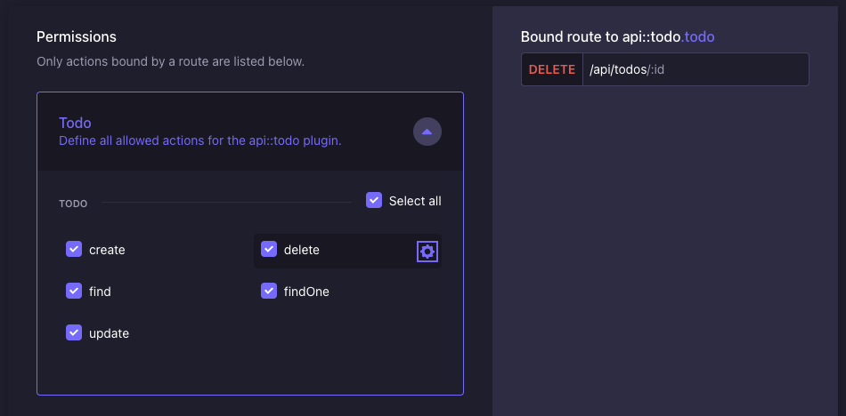Image resolution: width=846 pixels, height=416 pixels.
Task: Open settings gear for delete action
Action: coord(427,251)
